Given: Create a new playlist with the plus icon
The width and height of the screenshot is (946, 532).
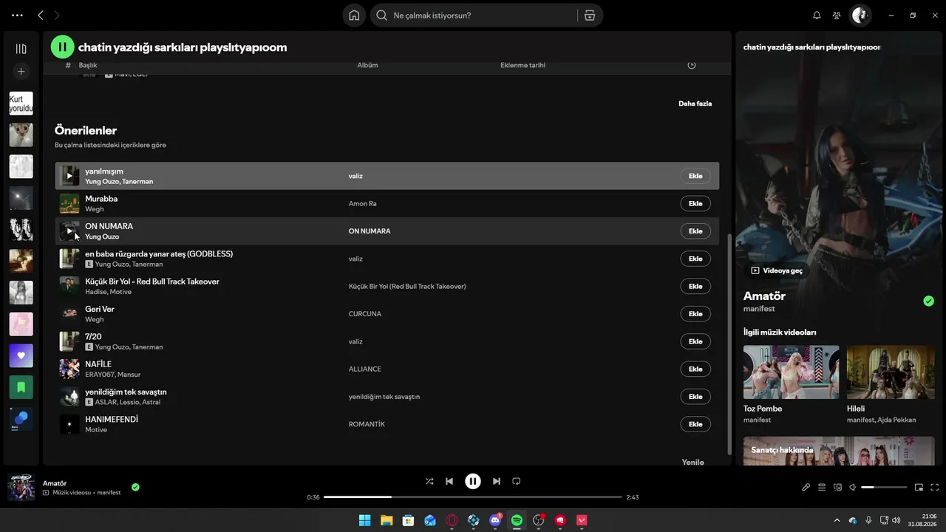Looking at the screenshot, I should [x=21, y=72].
